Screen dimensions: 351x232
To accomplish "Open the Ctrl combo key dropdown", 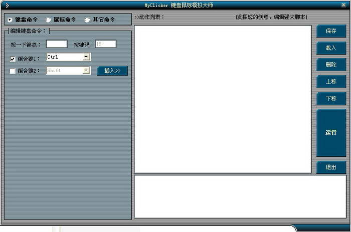I will pyautogui.click(x=86, y=57).
